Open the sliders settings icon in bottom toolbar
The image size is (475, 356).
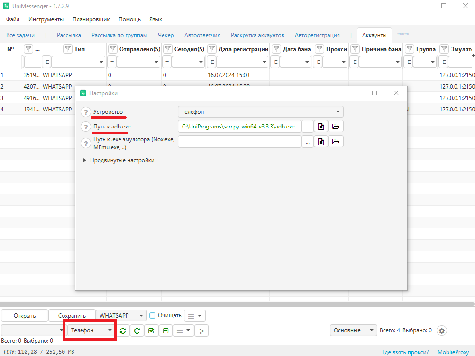click(x=202, y=331)
